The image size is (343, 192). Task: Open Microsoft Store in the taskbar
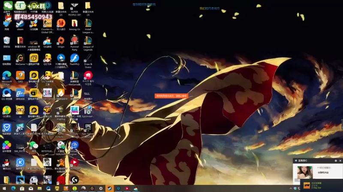22,189
